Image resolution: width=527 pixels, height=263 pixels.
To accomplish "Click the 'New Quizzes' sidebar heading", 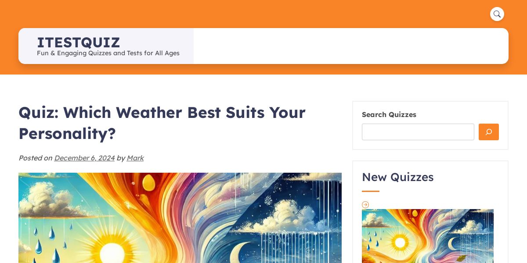I will tap(398, 177).
